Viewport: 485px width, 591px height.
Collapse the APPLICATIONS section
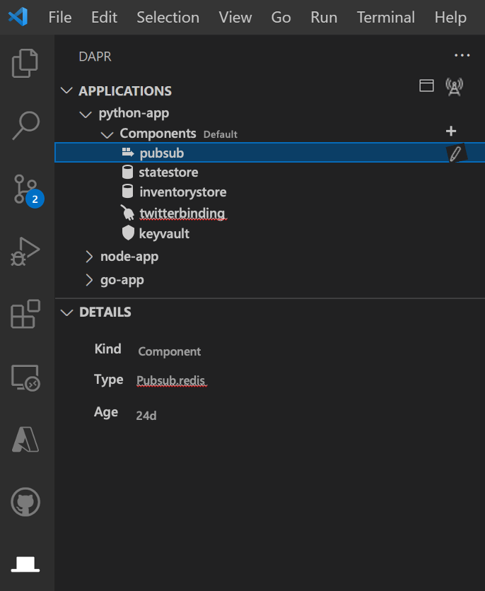[x=66, y=90]
